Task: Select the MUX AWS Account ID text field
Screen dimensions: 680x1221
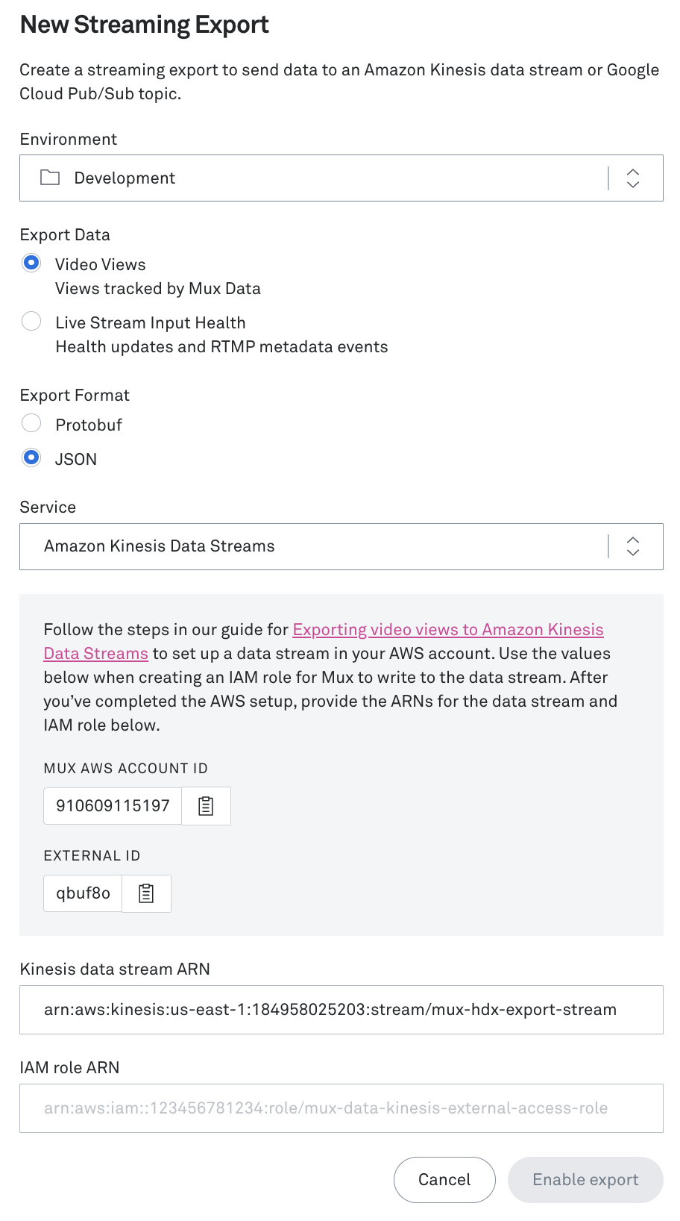Action: click(112, 805)
